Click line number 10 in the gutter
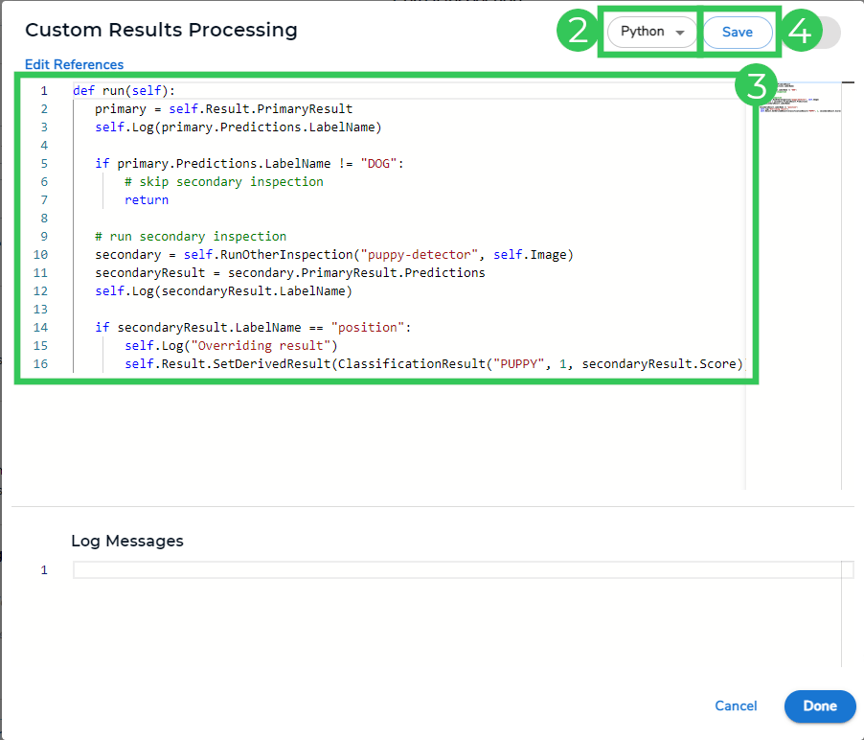The height and width of the screenshot is (740, 864). coord(40,254)
